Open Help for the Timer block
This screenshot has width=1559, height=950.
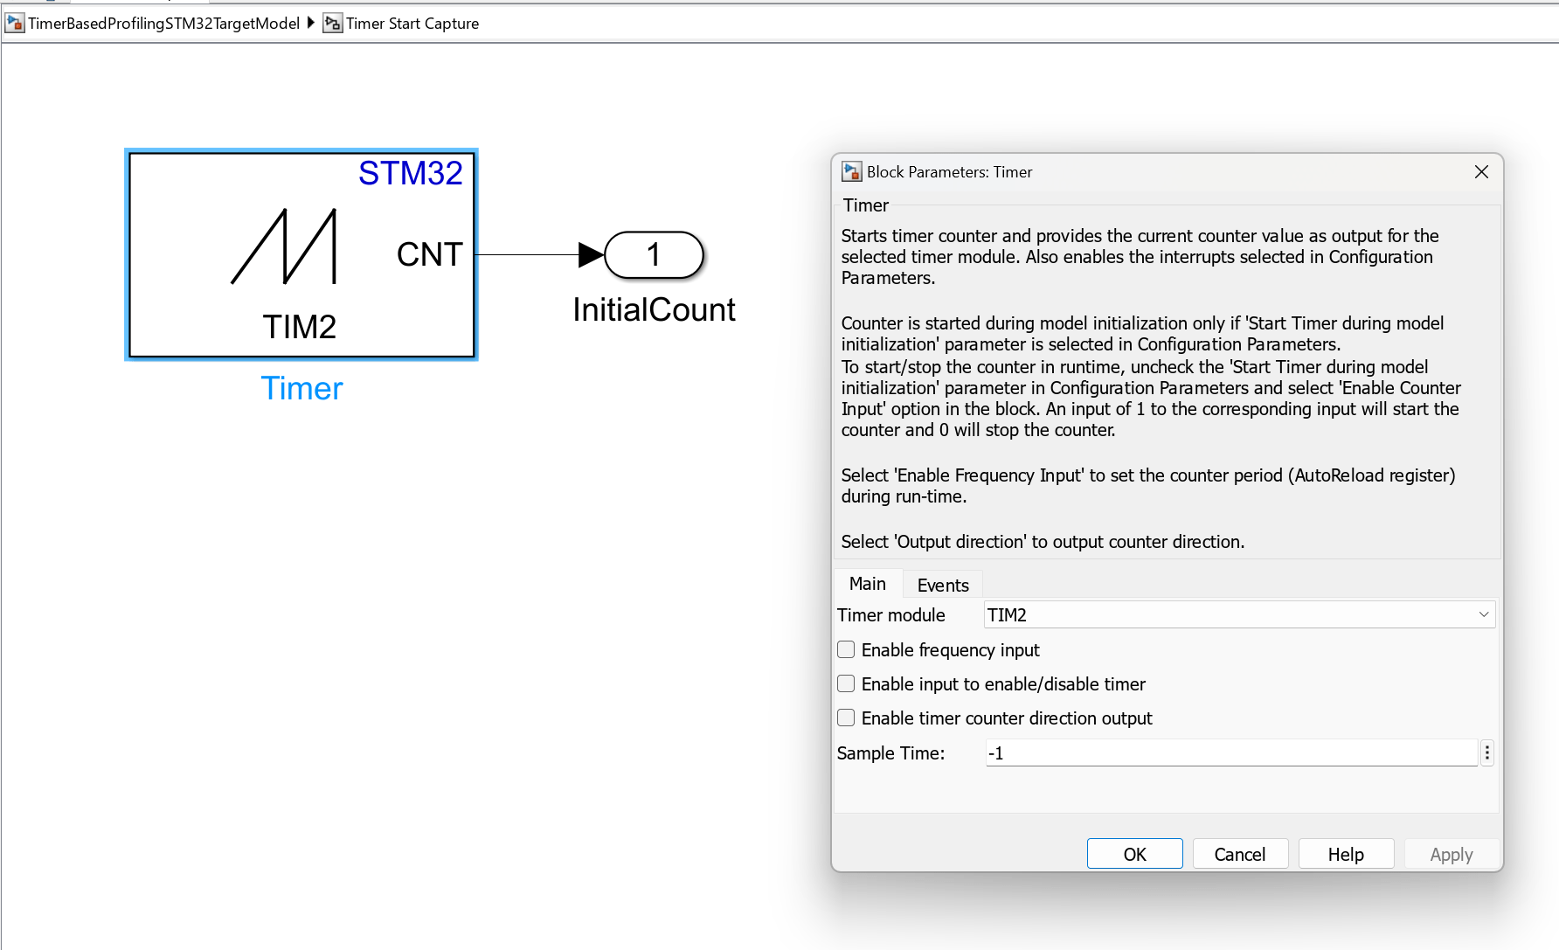(x=1345, y=854)
